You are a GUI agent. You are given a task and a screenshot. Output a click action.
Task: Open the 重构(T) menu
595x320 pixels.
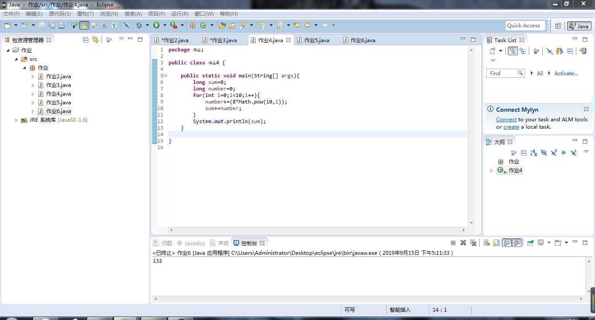[x=85, y=14]
